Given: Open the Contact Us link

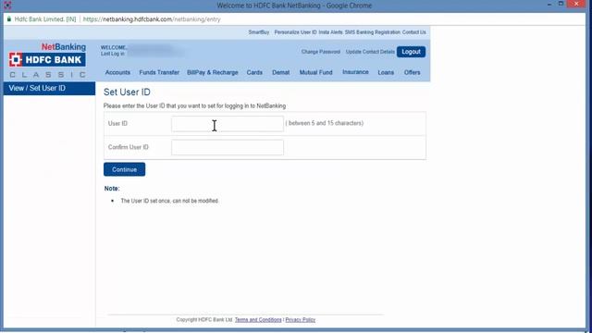Looking at the screenshot, I should tap(413, 32).
